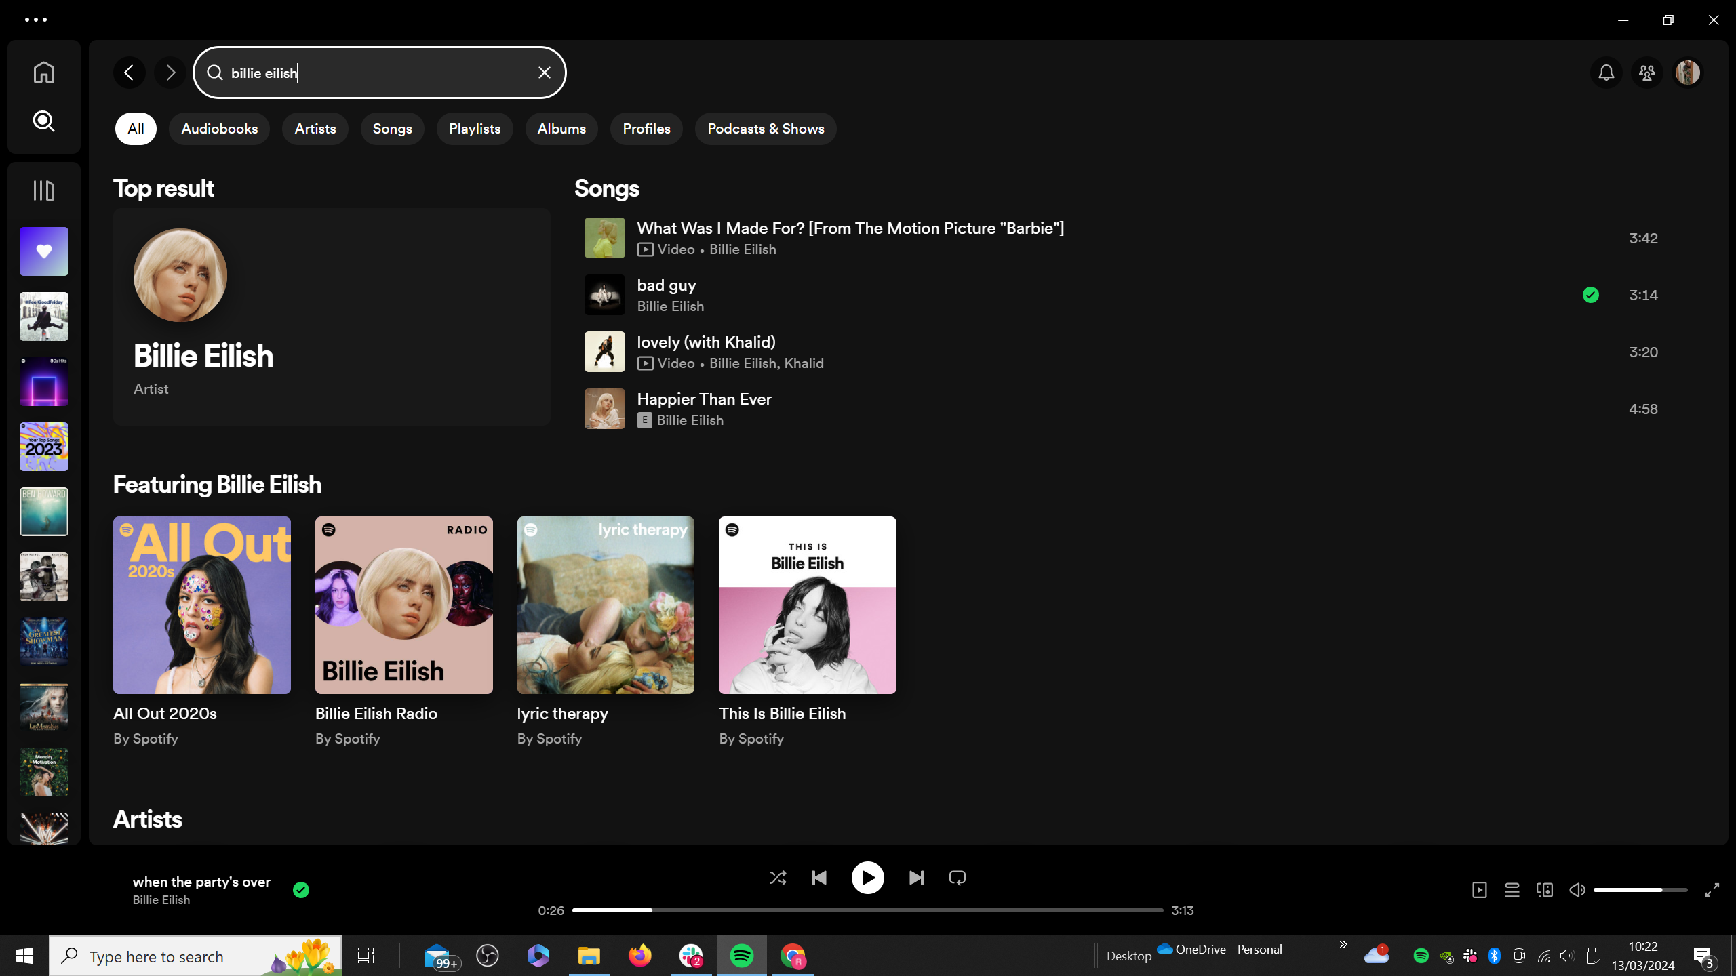Open the Billie Eilish top result card
Screen dimensions: 1736x976
point(332,317)
